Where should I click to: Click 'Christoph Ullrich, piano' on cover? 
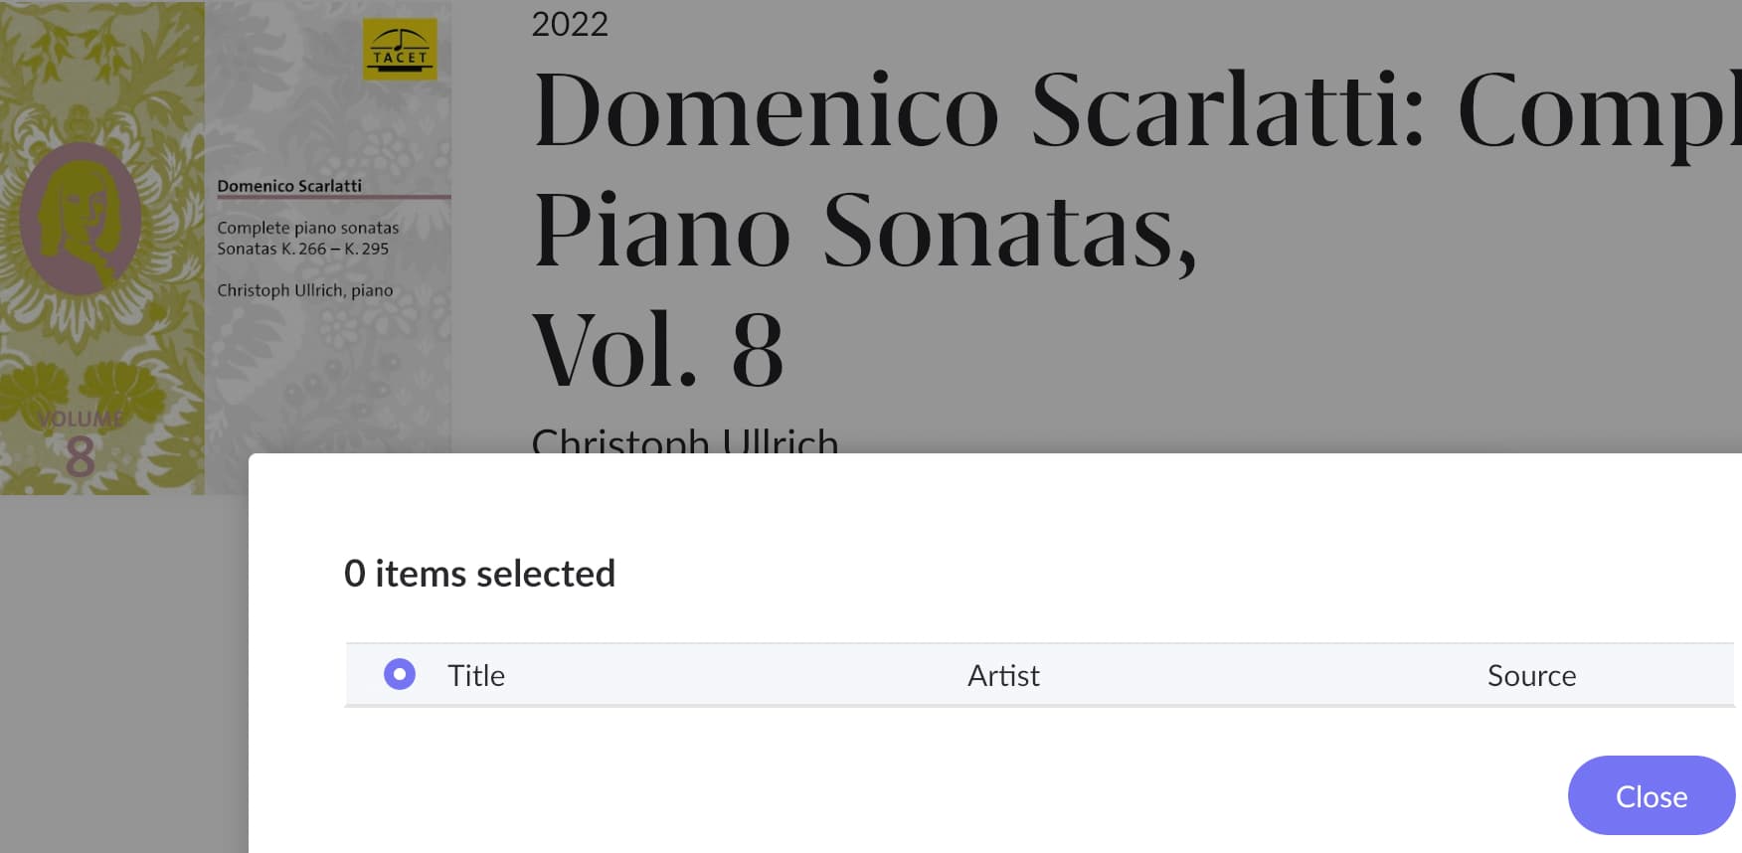coord(305,290)
